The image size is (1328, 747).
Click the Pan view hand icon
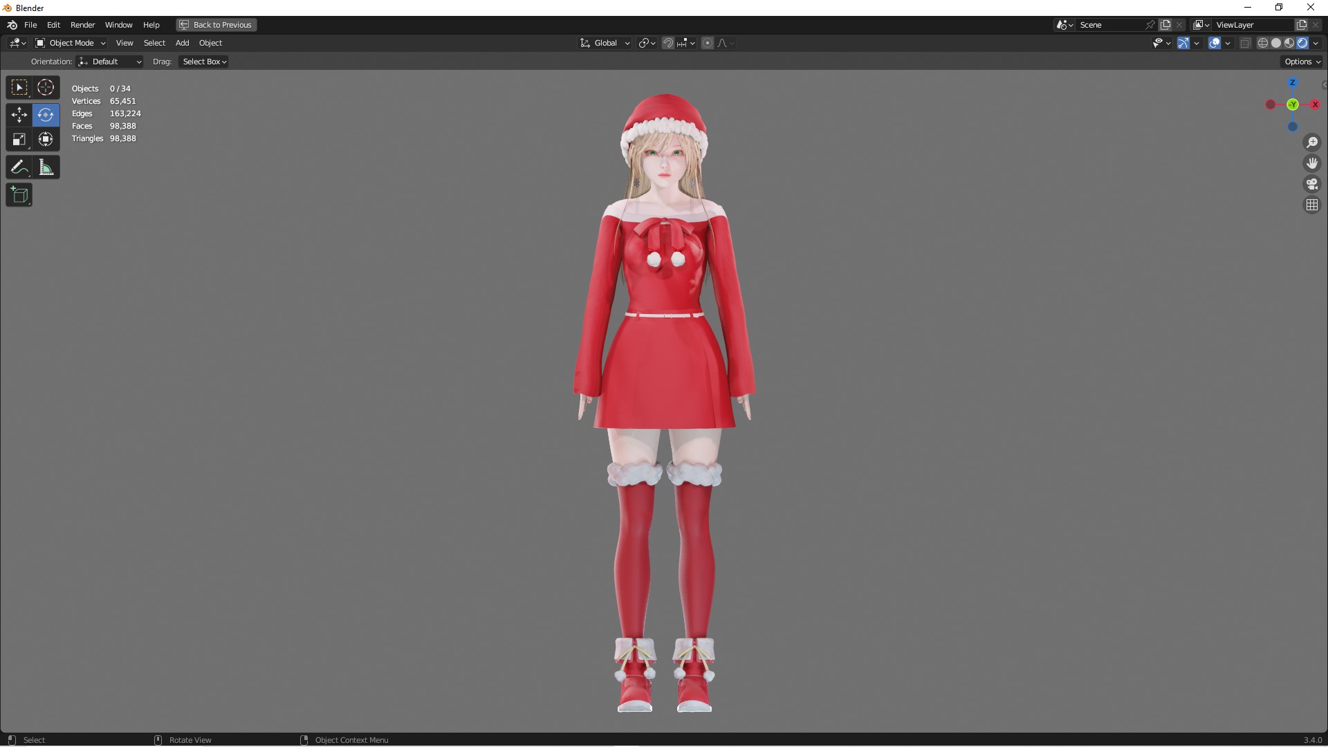(x=1312, y=163)
